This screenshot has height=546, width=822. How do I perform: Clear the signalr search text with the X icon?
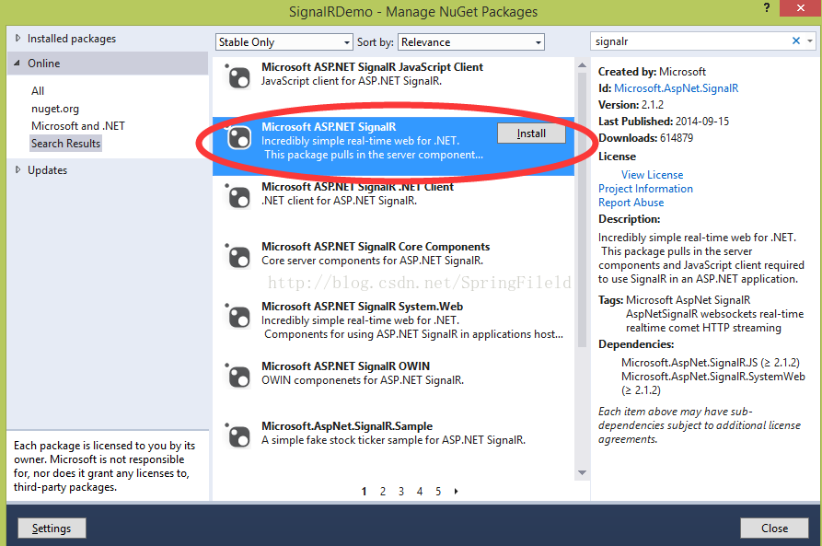coord(796,41)
